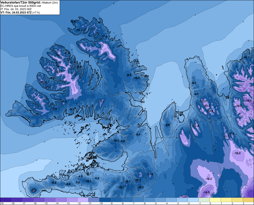Select the legend swatch between -12 and -11

tap(83, 200)
